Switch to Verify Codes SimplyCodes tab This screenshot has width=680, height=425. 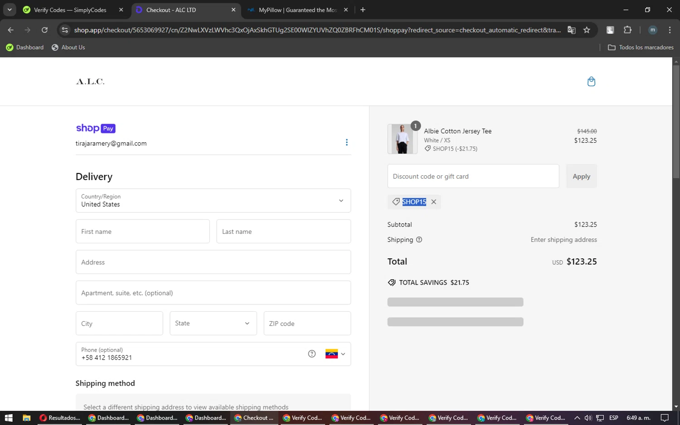[x=70, y=10]
